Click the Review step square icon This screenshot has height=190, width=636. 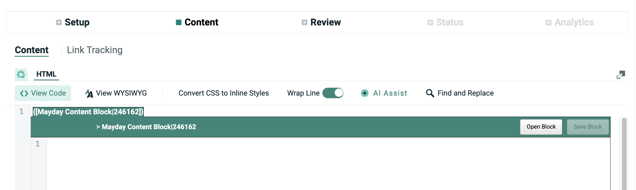(305, 23)
